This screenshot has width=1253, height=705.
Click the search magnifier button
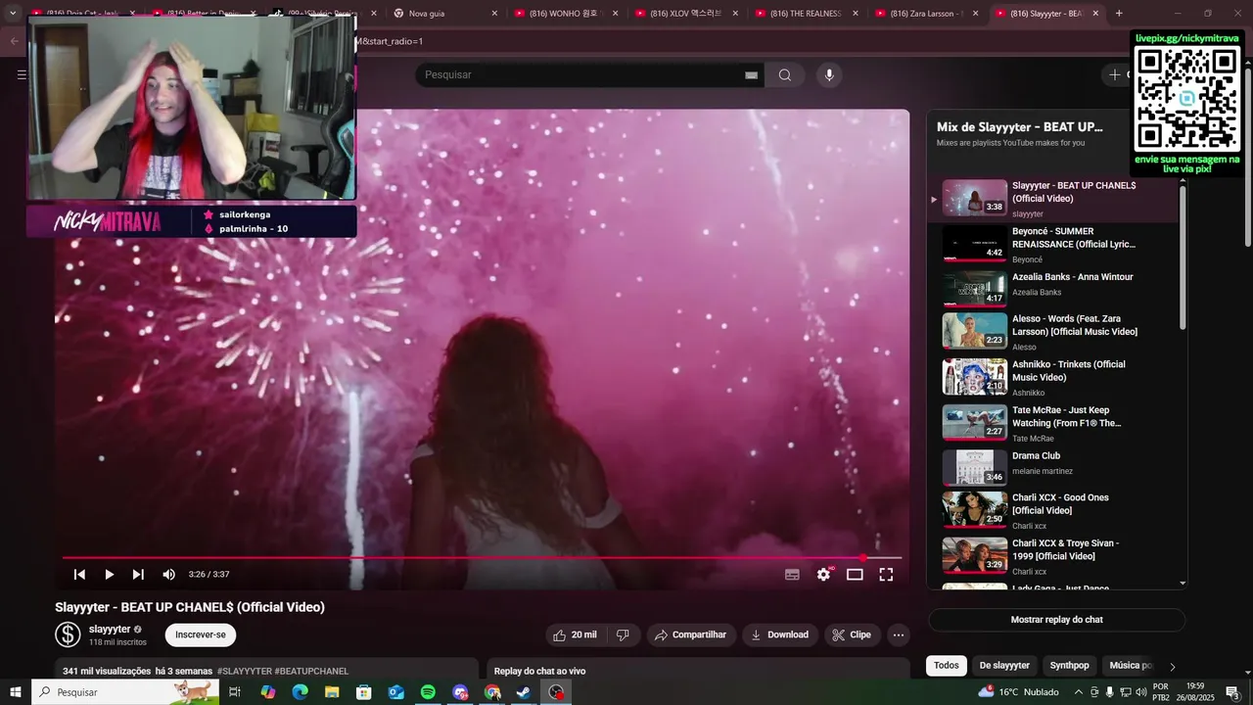(784, 75)
